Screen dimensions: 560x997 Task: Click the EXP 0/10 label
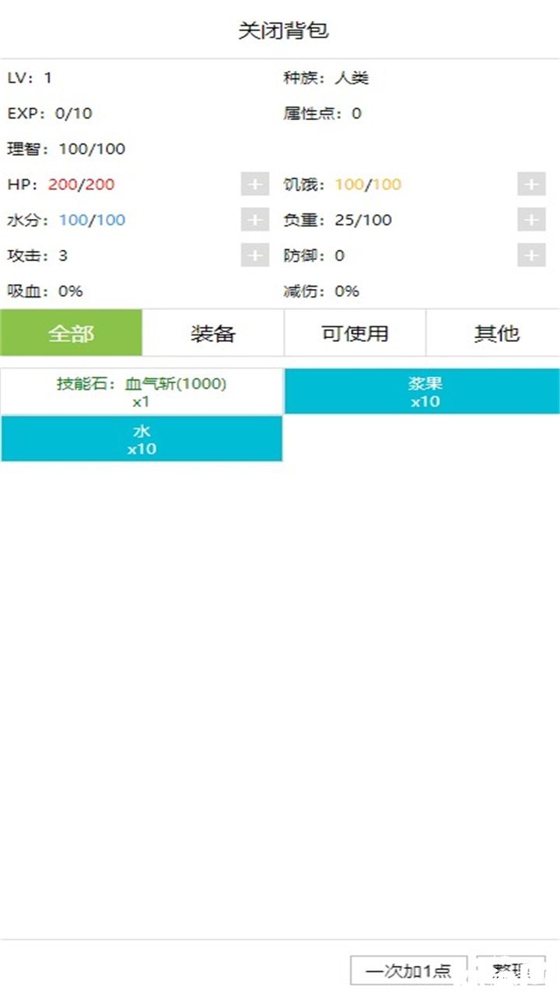coord(50,114)
